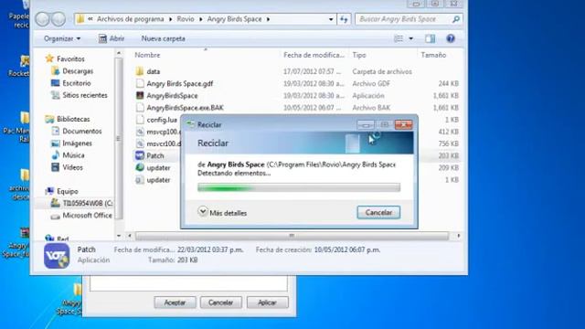Click the Reciclar progress bar
The image size is (585, 329).
coord(299,187)
